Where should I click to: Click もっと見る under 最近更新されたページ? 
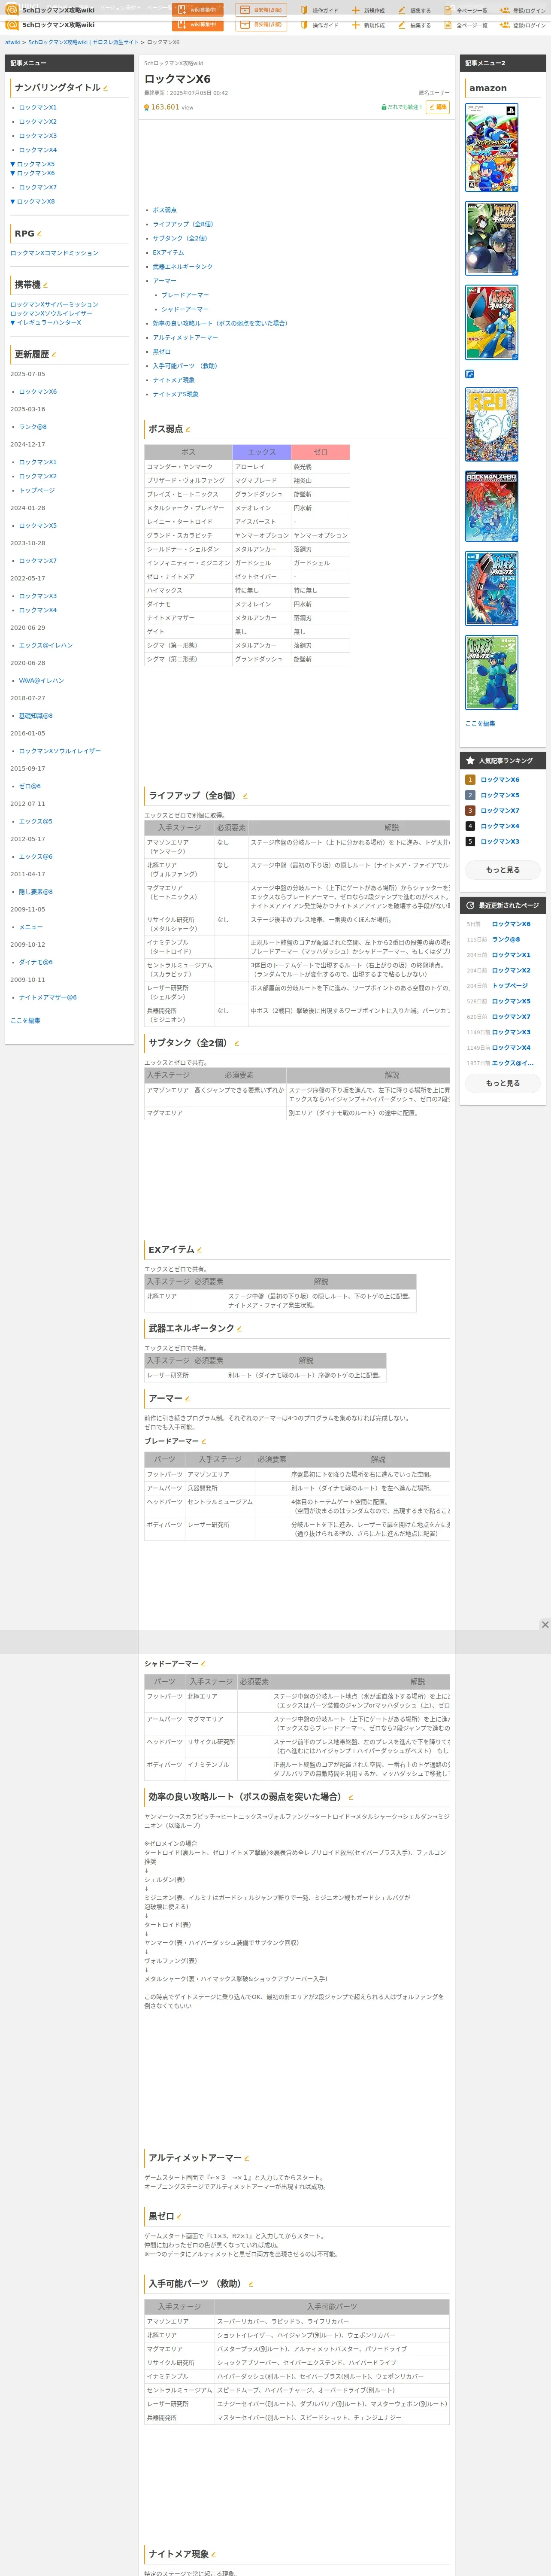[503, 1083]
